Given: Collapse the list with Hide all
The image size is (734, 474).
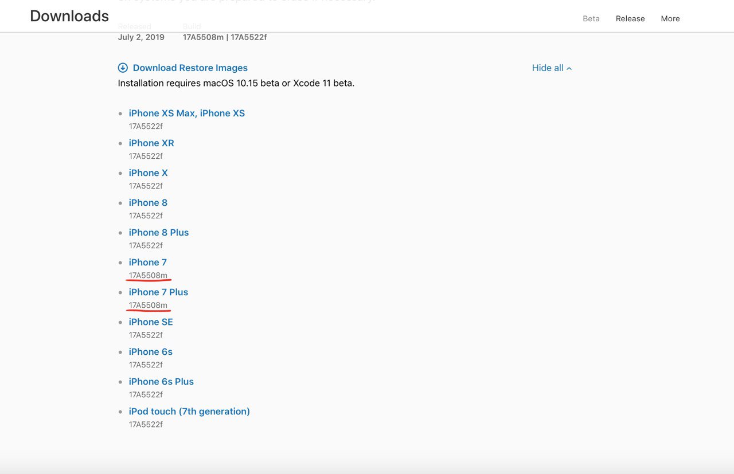Looking at the screenshot, I should pyautogui.click(x=552, y=68).
